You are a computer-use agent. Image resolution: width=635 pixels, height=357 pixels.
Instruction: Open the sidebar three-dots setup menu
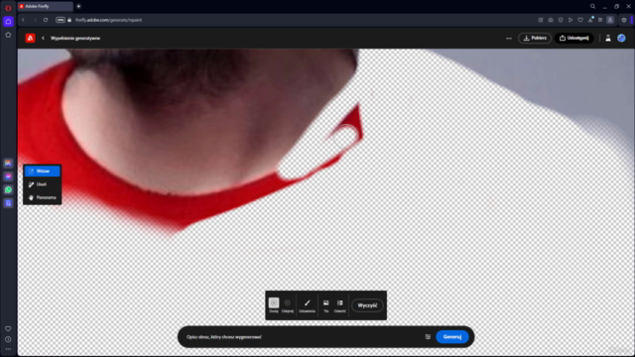click(x=8, y=349)
